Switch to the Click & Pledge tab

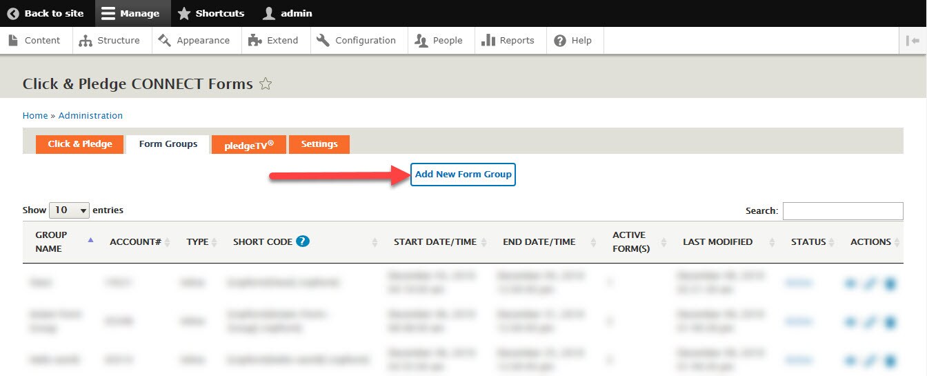80,144
